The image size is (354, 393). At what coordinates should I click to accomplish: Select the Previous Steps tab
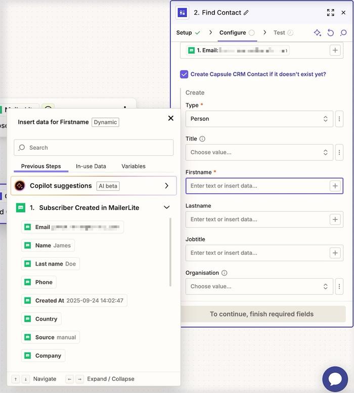tap(41, 166)
